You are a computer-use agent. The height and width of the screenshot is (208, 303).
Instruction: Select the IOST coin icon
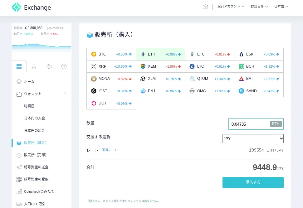pos(94,91)
